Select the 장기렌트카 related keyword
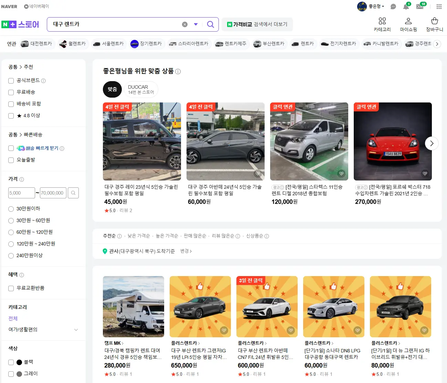 click(x=147, y=44)
